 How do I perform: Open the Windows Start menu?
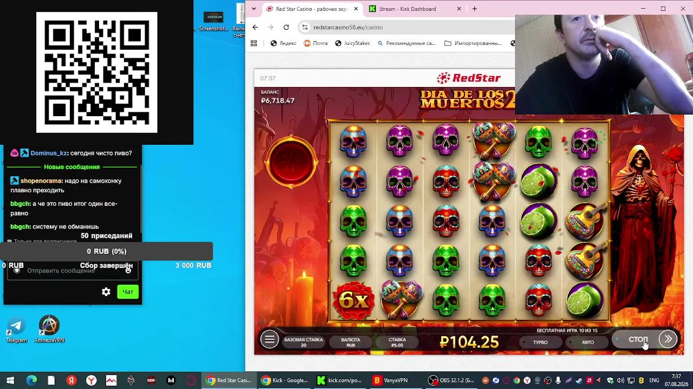point(10,380)
